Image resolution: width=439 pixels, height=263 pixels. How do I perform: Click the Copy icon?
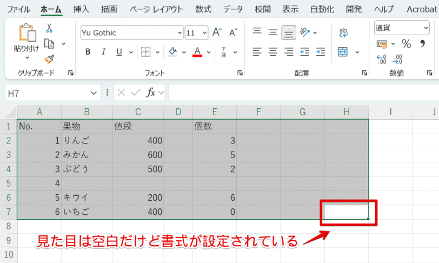[49, 44]
